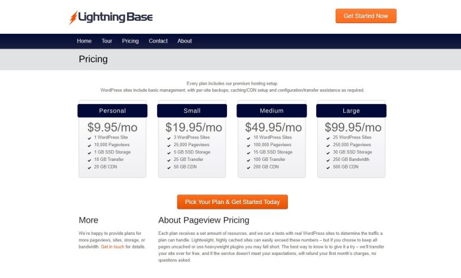Click checkmark beside 200 GB CDN
Screen dimensions: 461x278
(x=248, y=167)
